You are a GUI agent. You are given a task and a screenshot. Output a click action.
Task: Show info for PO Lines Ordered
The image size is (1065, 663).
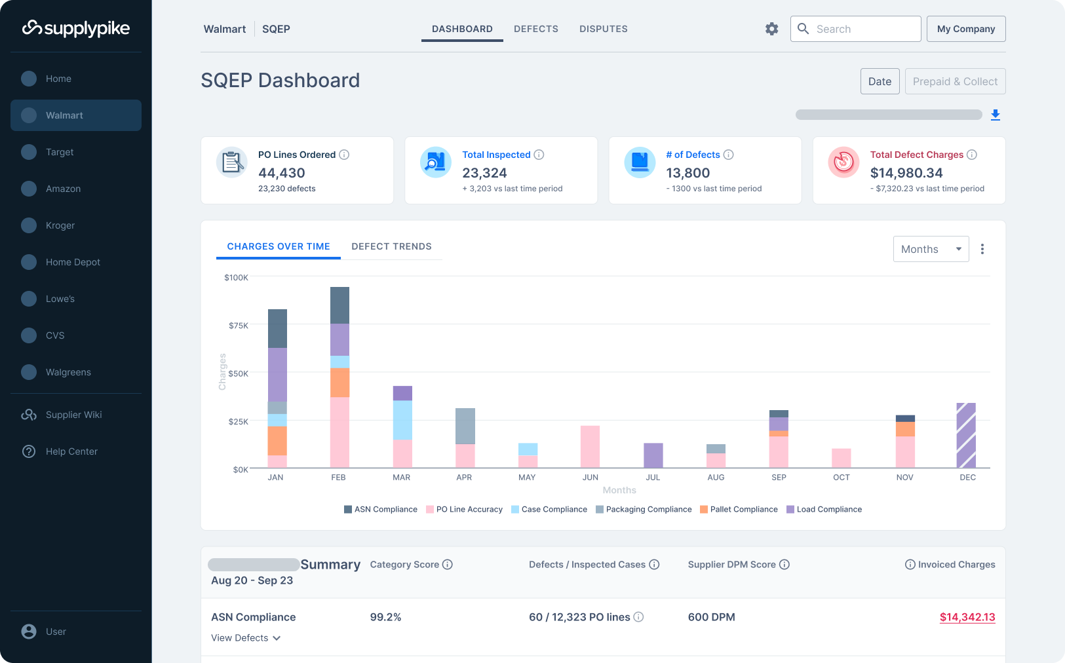[344, 155]
